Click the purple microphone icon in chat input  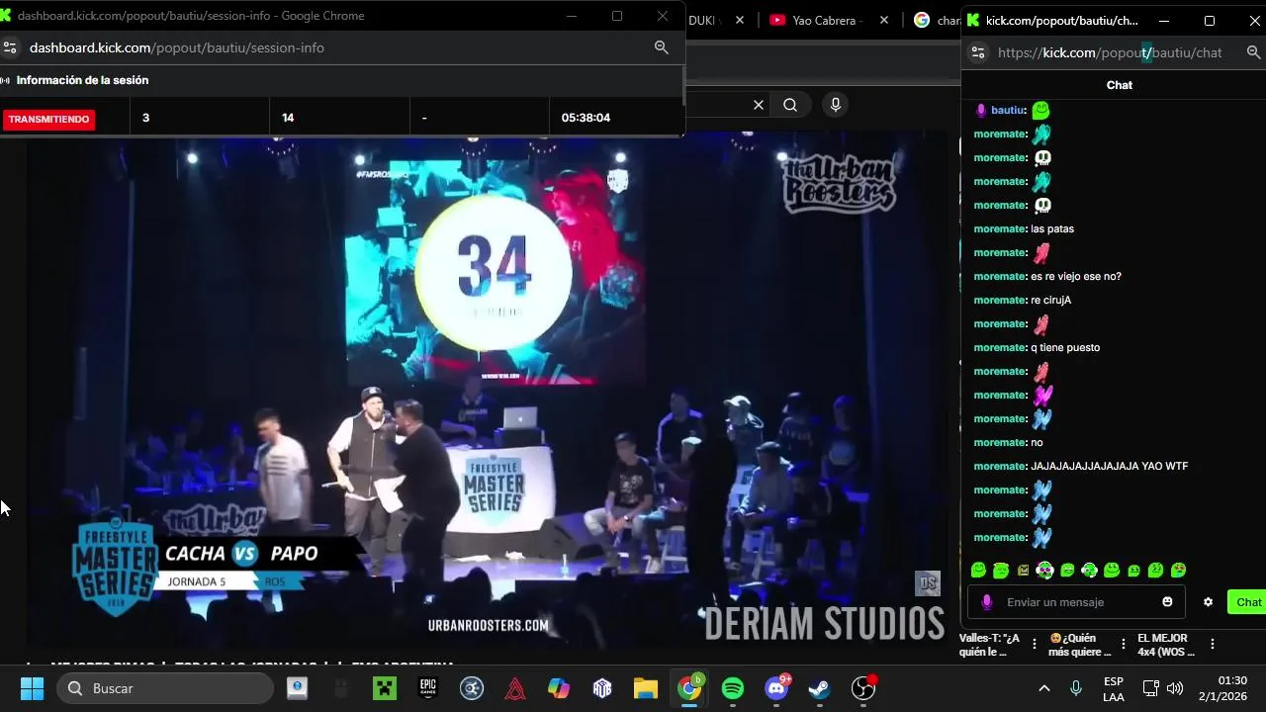(986, 602)
